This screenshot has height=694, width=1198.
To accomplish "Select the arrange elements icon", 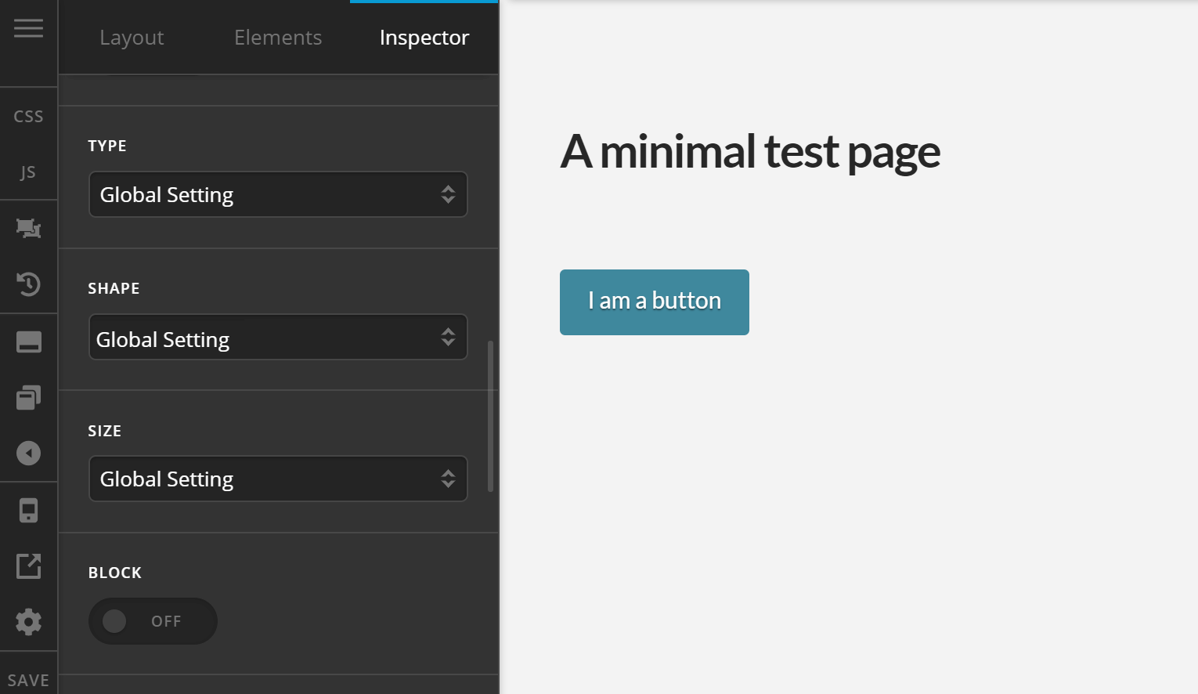I will coord(29,227).
